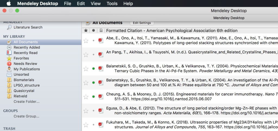This screenshot has height=131, width=278.
Task: Open the Rietveld folder
Action: coord(20,96)
